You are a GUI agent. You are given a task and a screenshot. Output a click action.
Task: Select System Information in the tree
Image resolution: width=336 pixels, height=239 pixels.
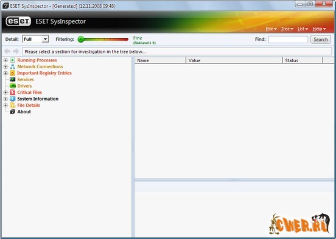(x=38, y=99)
